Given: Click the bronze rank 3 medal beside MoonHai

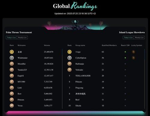Looking at the screenshot, I should tap(12, 64).
